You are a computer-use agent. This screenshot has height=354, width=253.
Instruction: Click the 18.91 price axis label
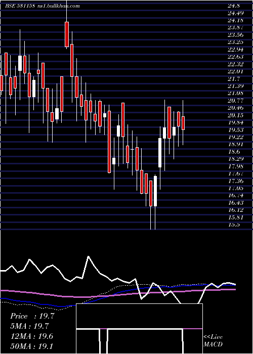(x=235, y=145)
